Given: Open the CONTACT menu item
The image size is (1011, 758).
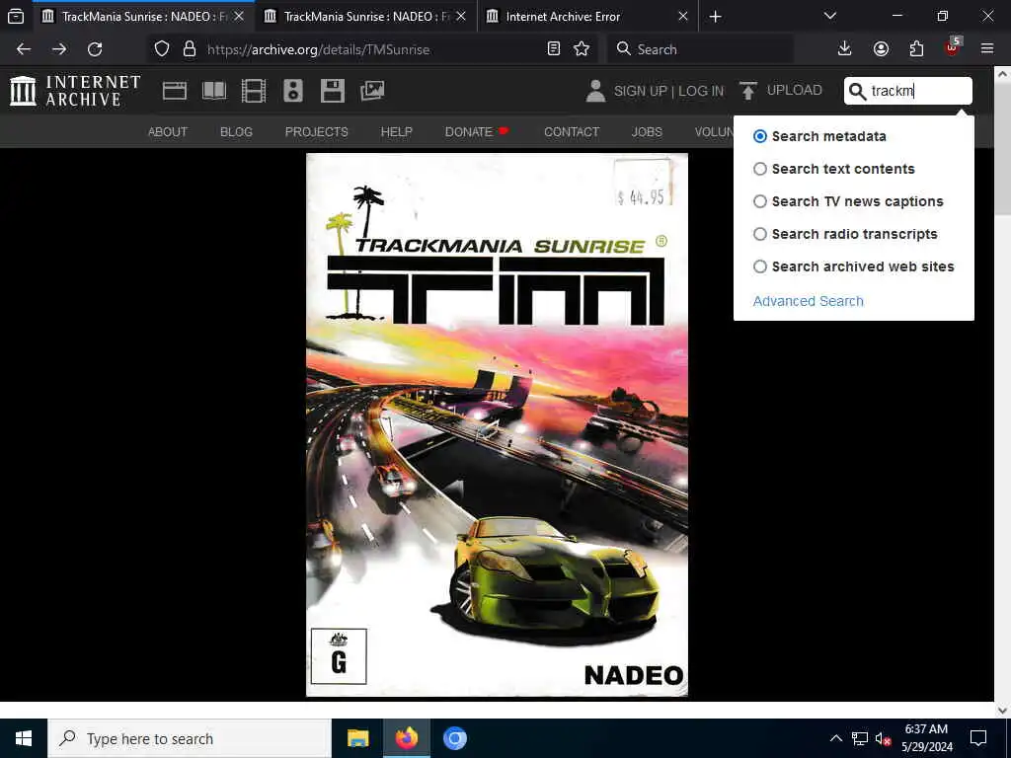Looking at the screenshot, I should pyautogui.click(x=572, y=131).
